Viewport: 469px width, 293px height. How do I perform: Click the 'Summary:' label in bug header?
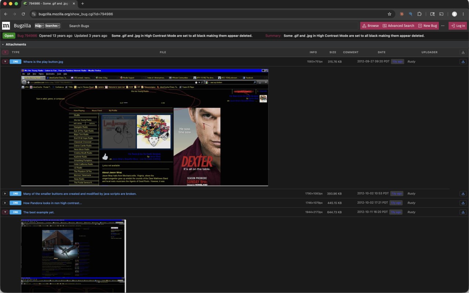(x=273, y=36)
